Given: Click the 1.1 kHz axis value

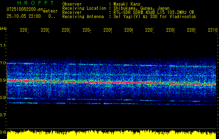Looking at the screenshot, I should click(x=3, y=46).
